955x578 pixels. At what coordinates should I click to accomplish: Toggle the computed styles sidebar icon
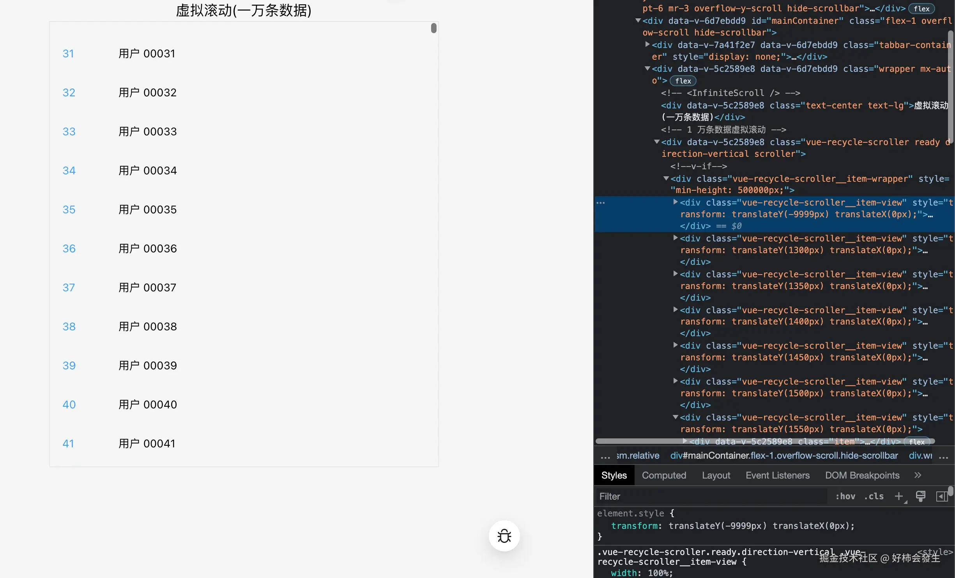[x=941, y=496]
